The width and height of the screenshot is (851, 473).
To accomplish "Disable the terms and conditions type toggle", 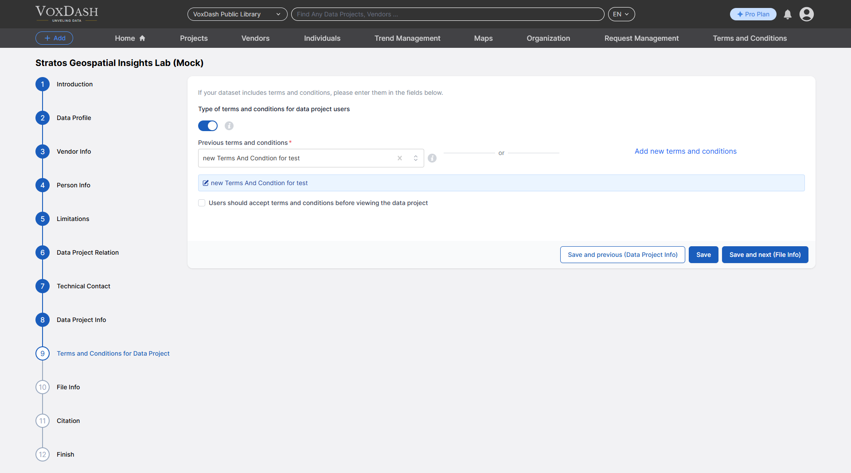I will (207, 126).
